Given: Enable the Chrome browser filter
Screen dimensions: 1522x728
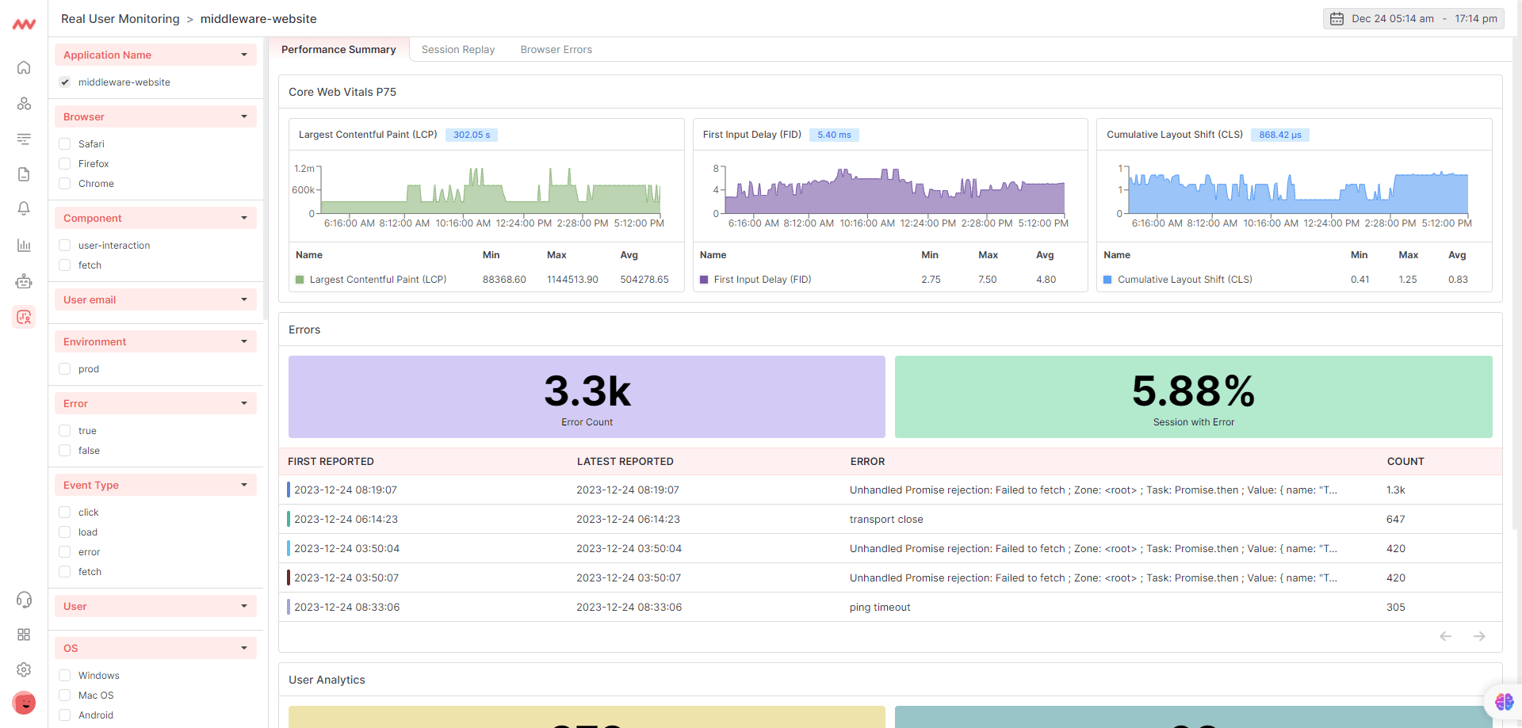Looking at the screenshot, I should coord(65,184).
